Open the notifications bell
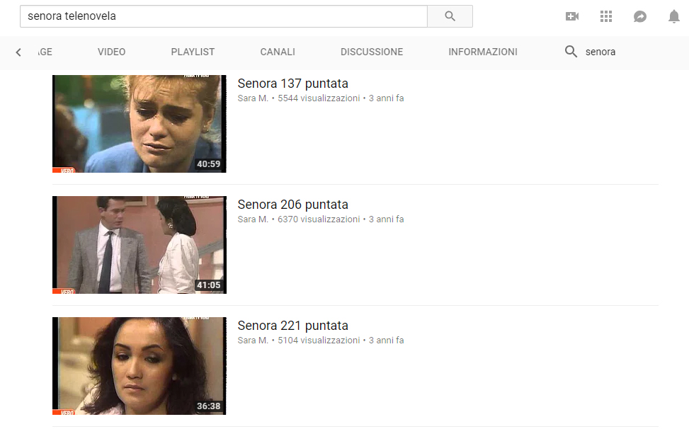The image size is (689, 429). pyautogui.click(x=673, y=17)
